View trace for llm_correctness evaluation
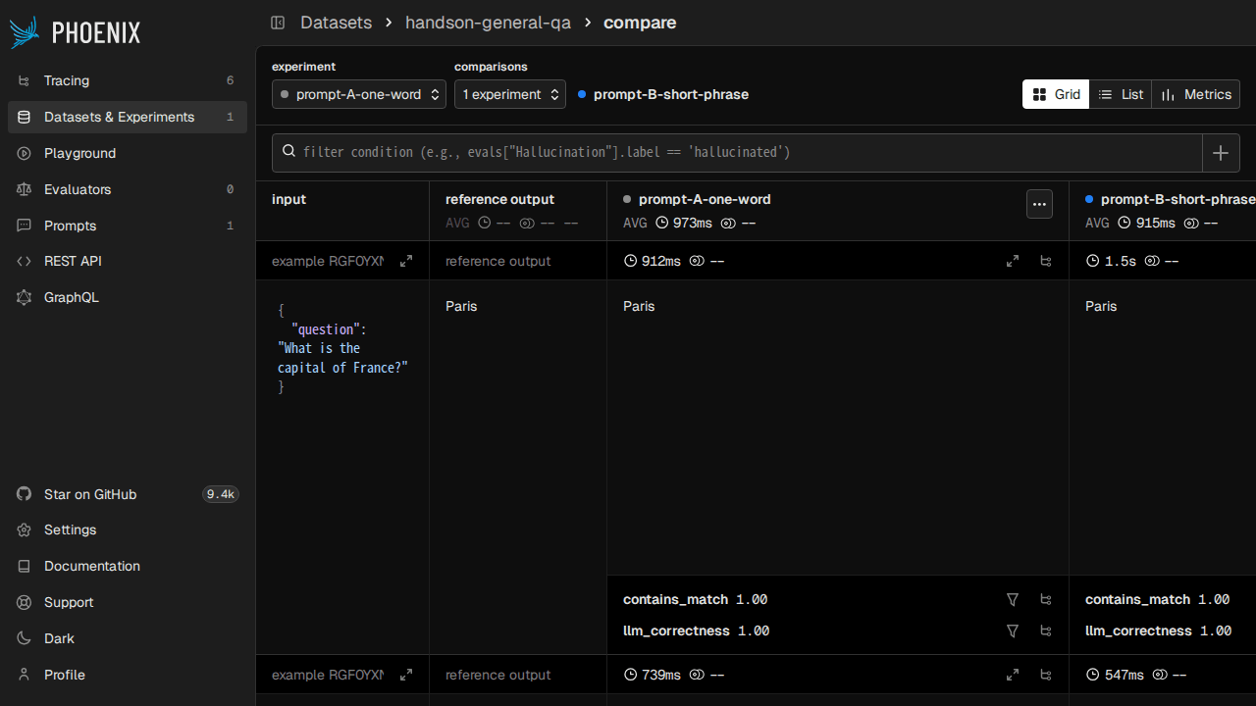 tap(1046, 631)
